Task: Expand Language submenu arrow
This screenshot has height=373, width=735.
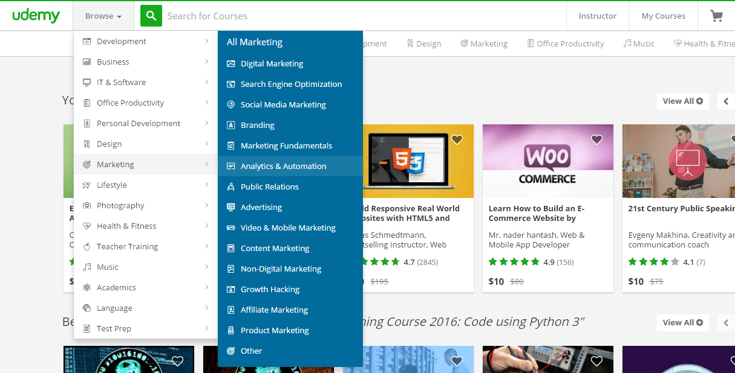Action: click(x=206, y=308)
